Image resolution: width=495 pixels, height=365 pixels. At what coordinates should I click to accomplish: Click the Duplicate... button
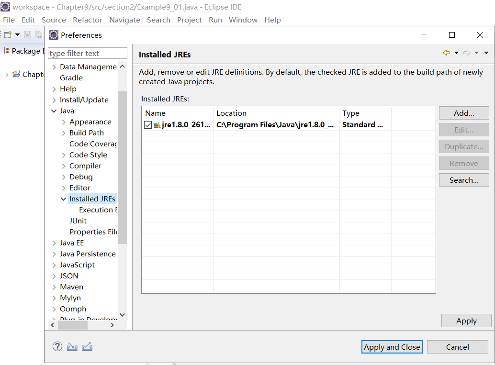[464, 146]
